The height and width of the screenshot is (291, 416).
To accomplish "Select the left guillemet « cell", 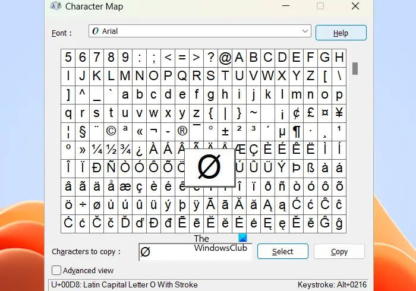I will 140,131.
